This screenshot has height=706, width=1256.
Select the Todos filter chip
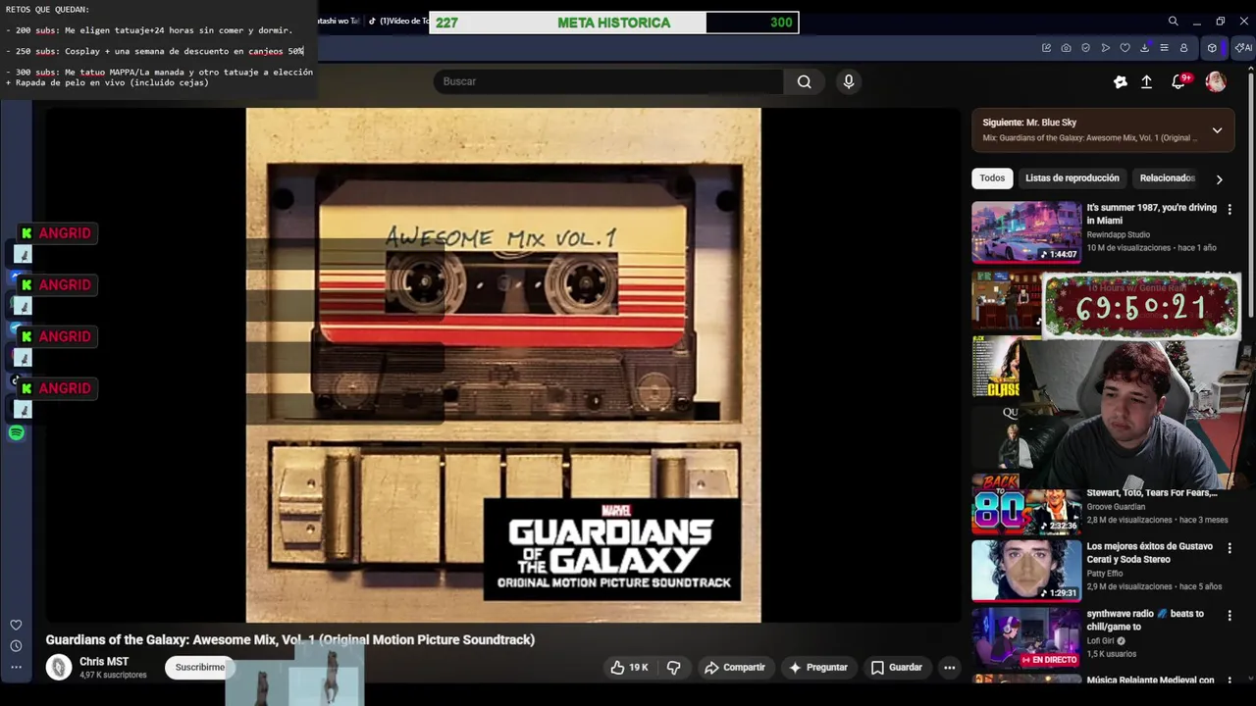coord(992,177)
